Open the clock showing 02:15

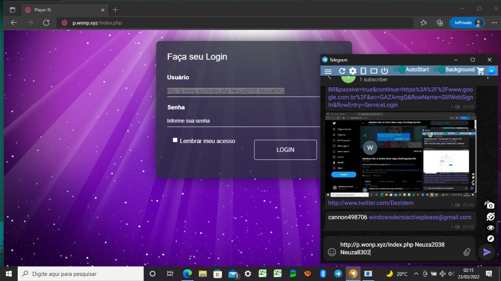coord(469,274)
